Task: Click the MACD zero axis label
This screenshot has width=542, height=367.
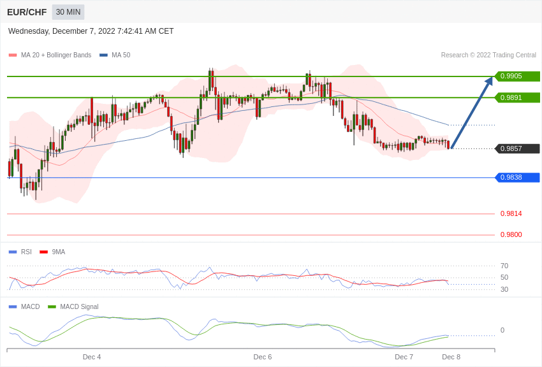Action: pyautogui.click(x=502, y=331)
